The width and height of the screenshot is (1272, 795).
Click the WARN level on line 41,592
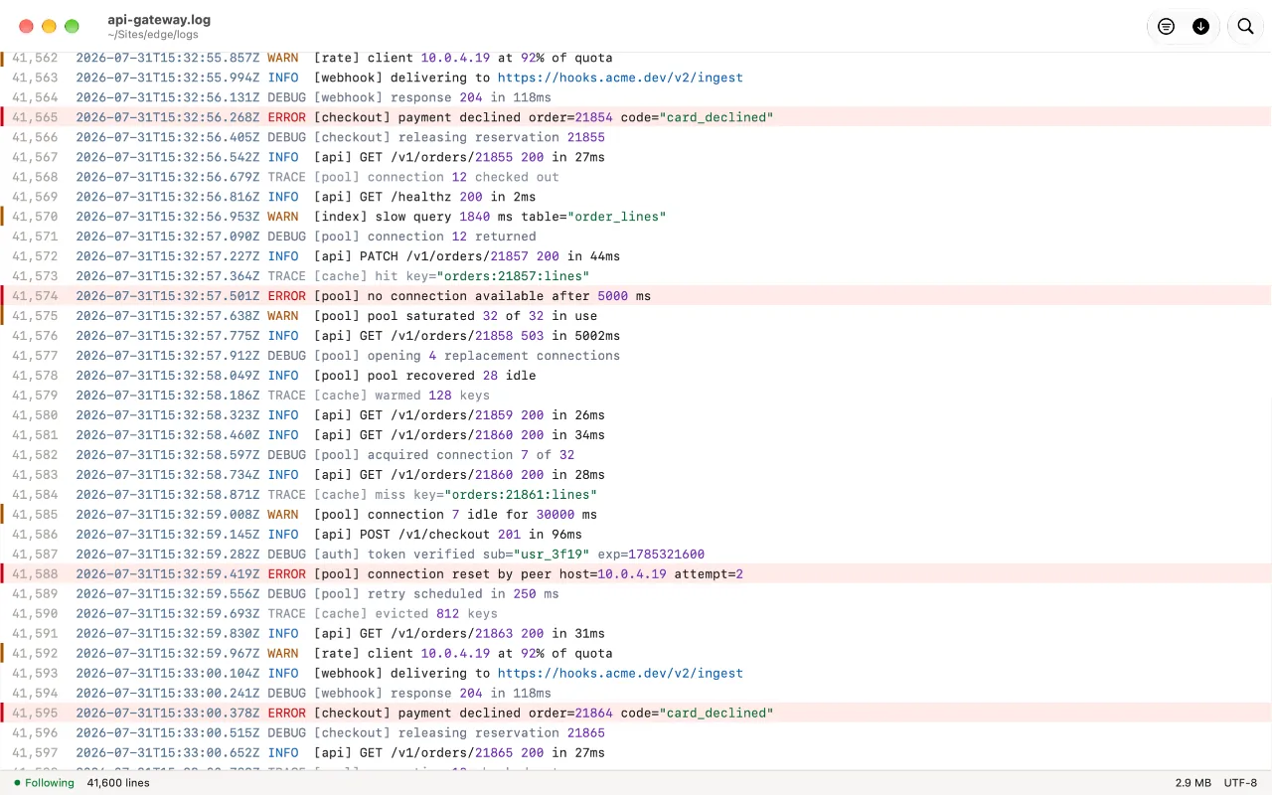(x=283, y=653)
